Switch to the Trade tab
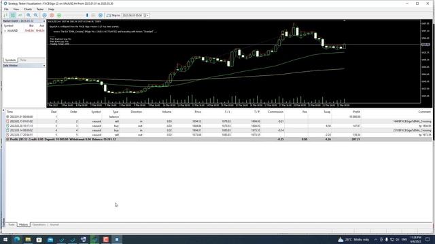435x244 pixels. coord(12,224)
